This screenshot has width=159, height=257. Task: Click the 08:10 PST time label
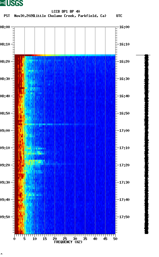pyautogui.click(x=5, y=44)
